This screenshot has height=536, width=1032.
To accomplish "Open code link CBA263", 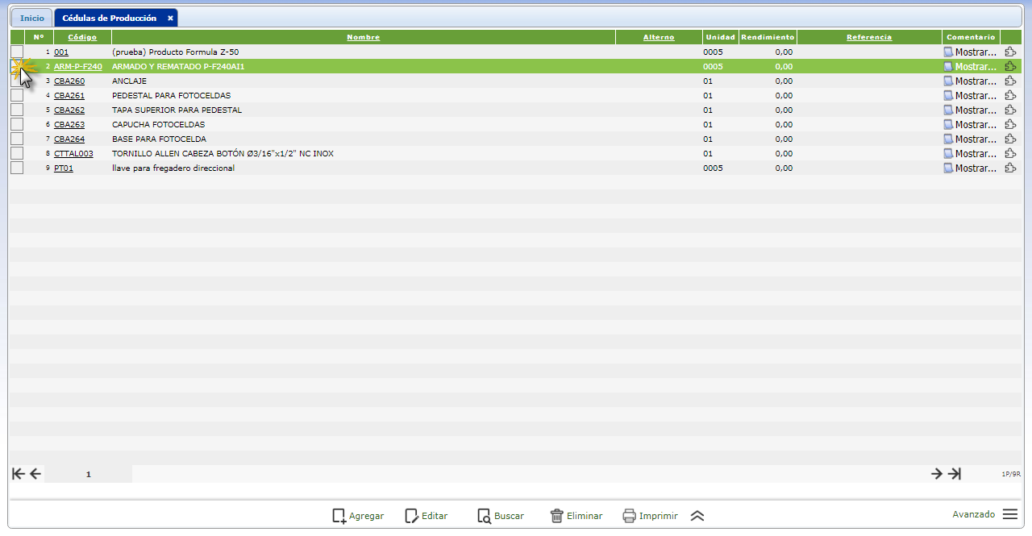I will (x=69, y=124).
